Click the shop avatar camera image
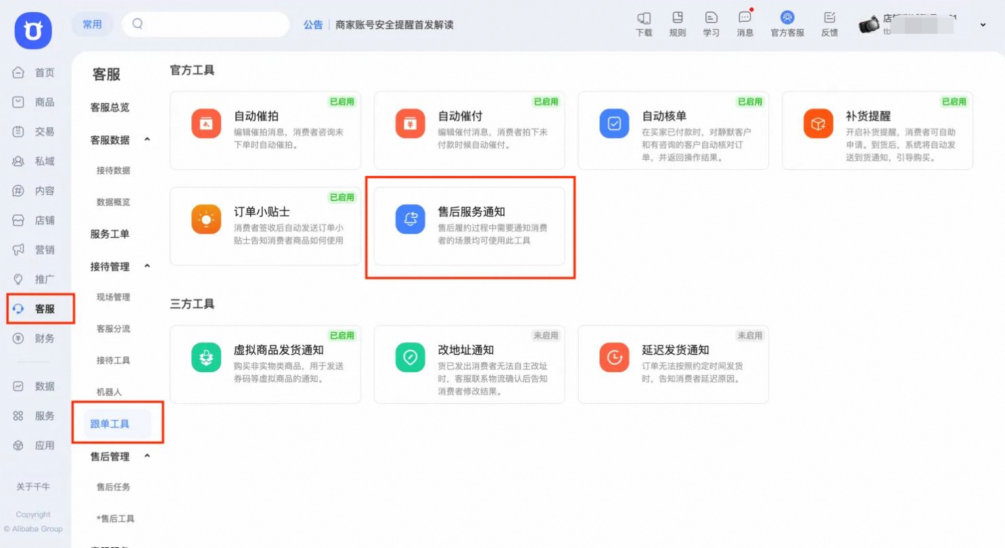Screen dimensions: 1005x548 tap(868, 24)
